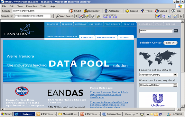185x117 pixels.
Task: Open the Edit menu
Action: [x=12, y=6]
